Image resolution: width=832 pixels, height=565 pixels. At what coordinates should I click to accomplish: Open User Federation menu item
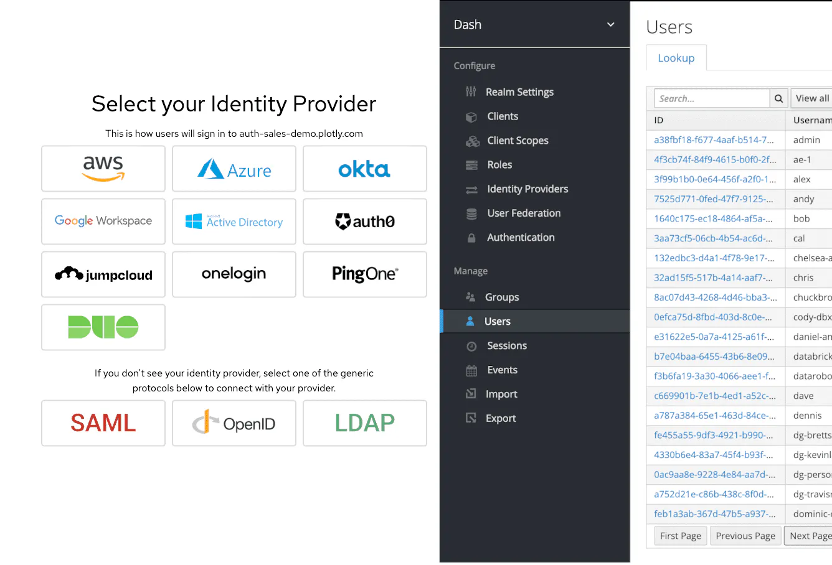pyautogui.click(x=524, y=213)
